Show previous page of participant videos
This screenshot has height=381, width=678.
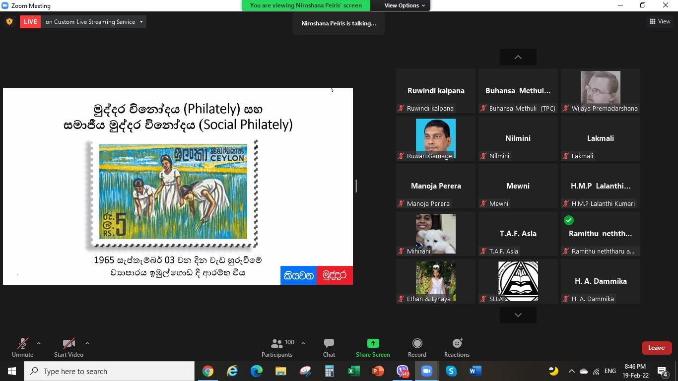[518, 57]
